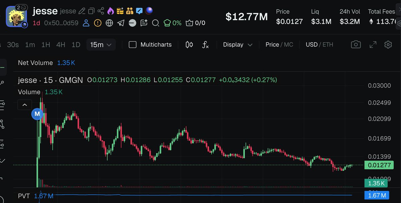Click the blue sphere orb icon
The height and width of the screenshot is (203, 401).
[x=149, y=11]
